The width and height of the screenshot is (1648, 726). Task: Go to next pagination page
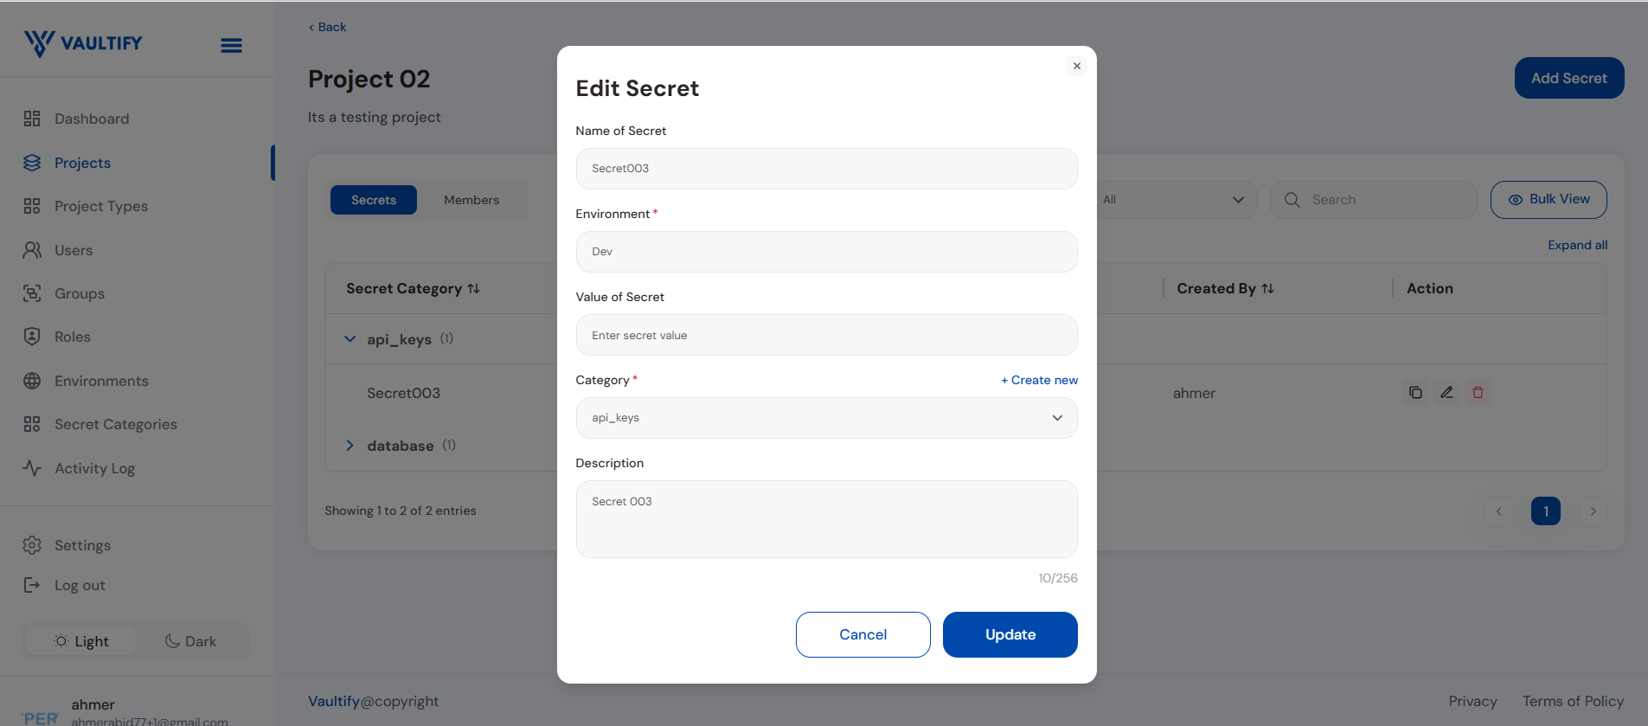(1593, 511)
